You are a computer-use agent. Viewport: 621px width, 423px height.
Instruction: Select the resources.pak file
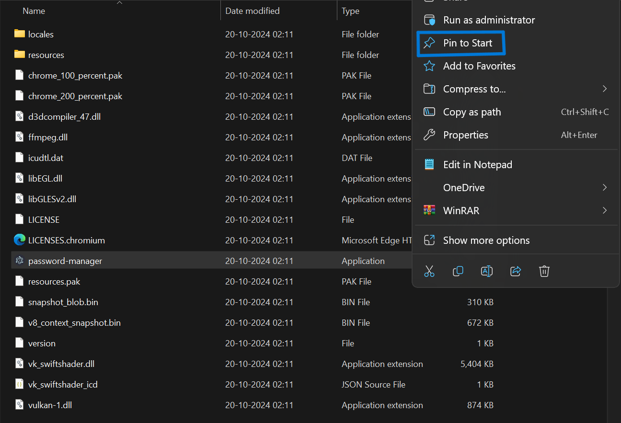click(54, 282)
